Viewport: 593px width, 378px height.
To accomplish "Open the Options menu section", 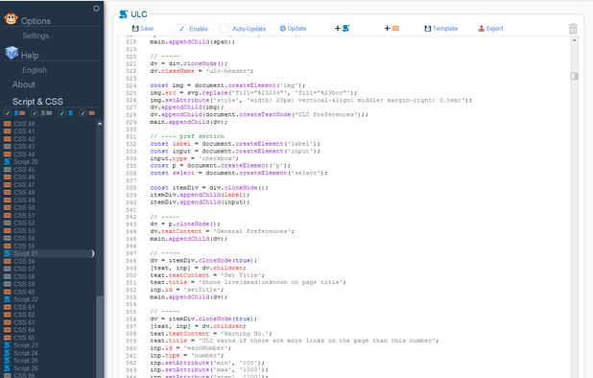I will click(36, 21).
